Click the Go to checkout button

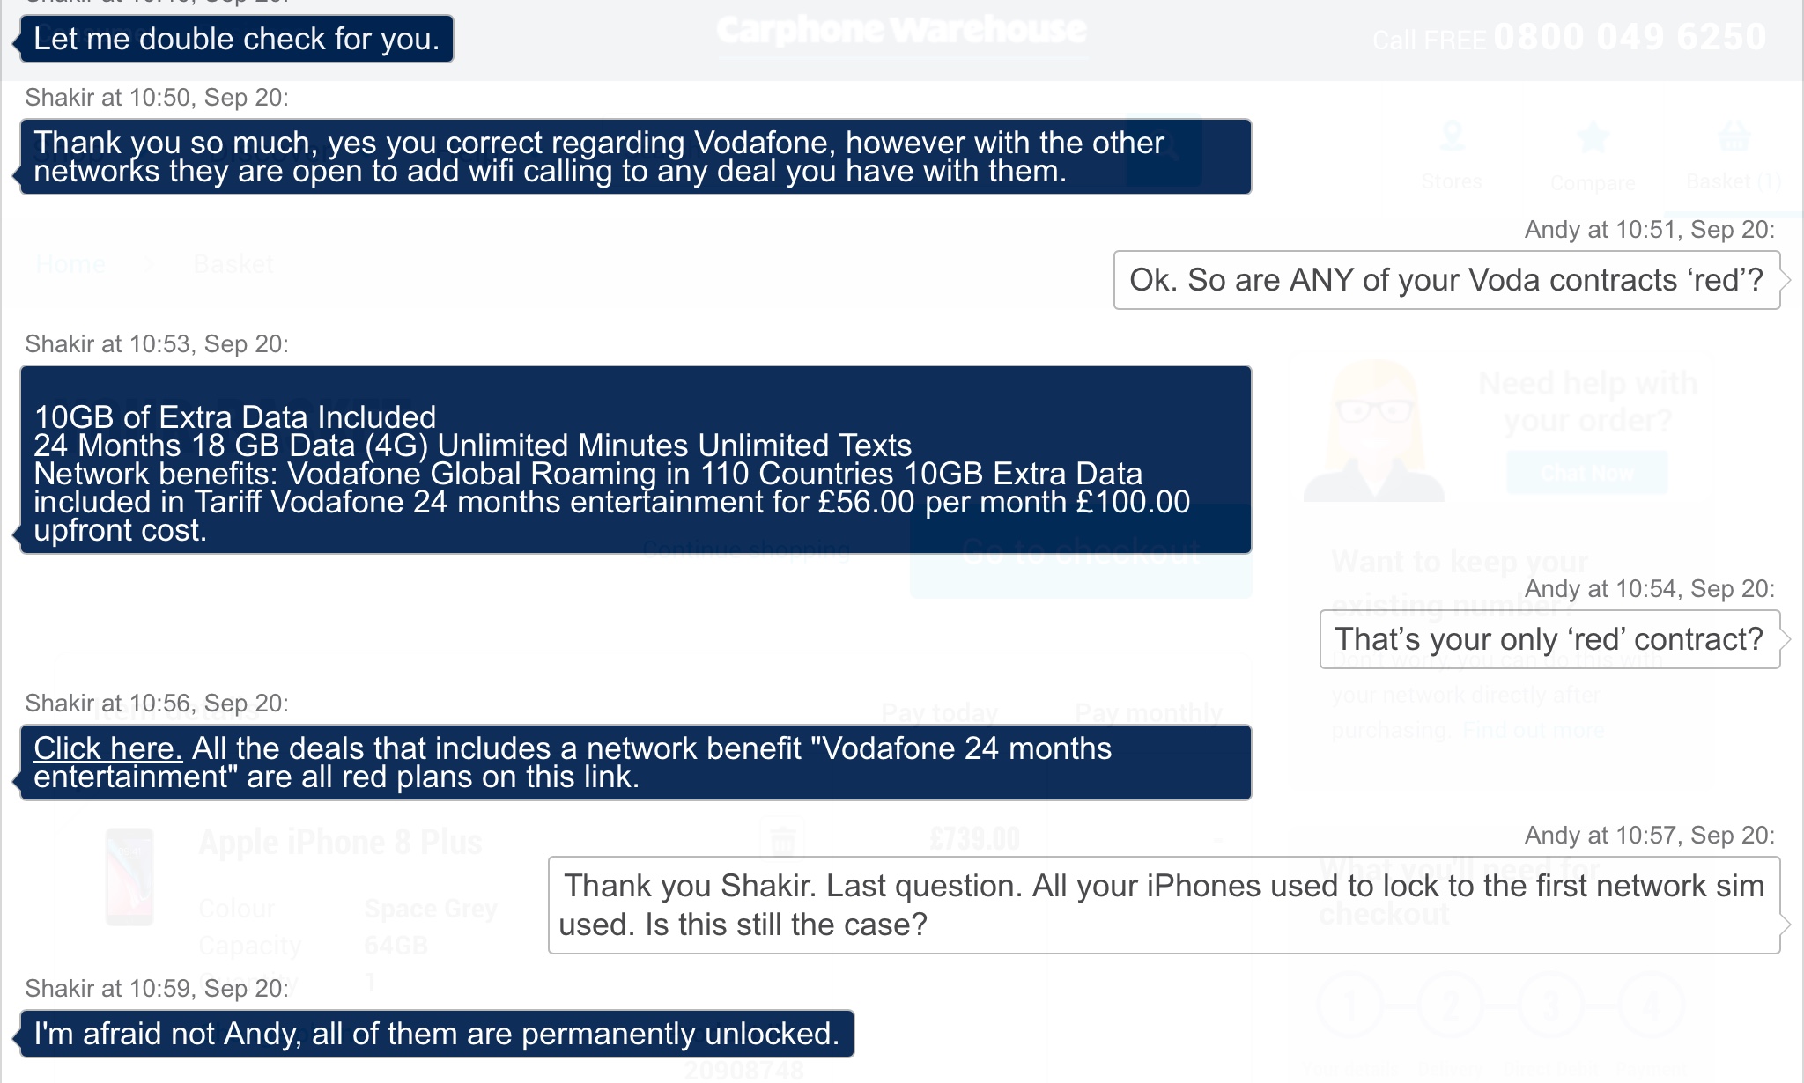pyautogui.click(x=1081, y=551)
